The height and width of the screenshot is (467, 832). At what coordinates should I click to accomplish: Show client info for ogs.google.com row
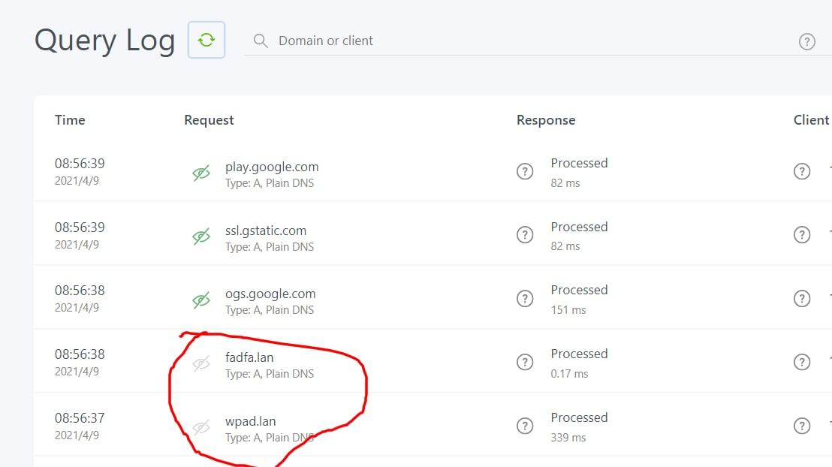coord(802,298)
